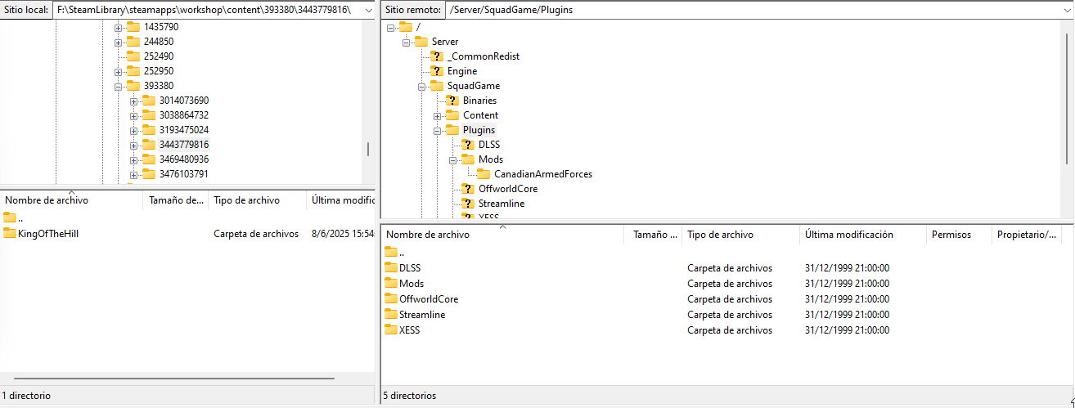Click the KingOfTheHill date 8/6/2025 cell
Image resolution: width=1075 pixels, height=408 pixels.
click(x=342, y=234)
